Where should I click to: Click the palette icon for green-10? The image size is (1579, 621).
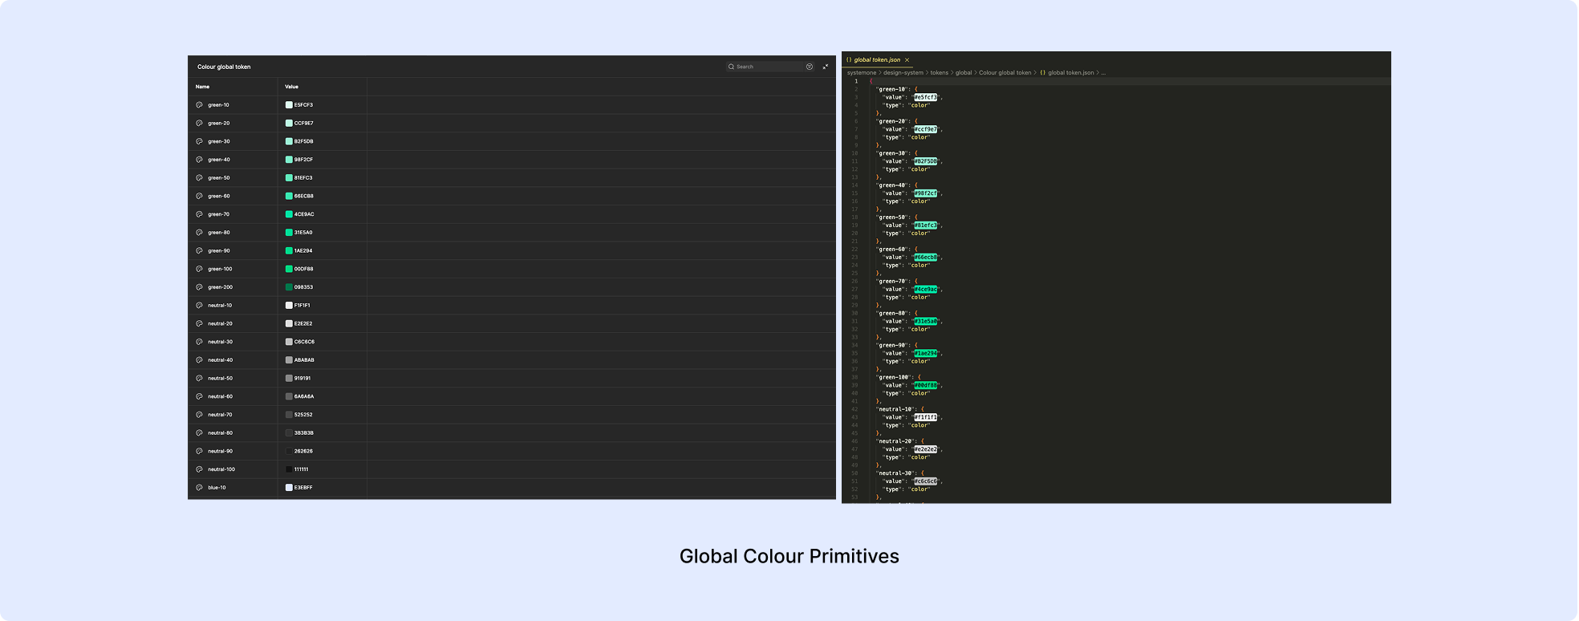tap(199, 105)
